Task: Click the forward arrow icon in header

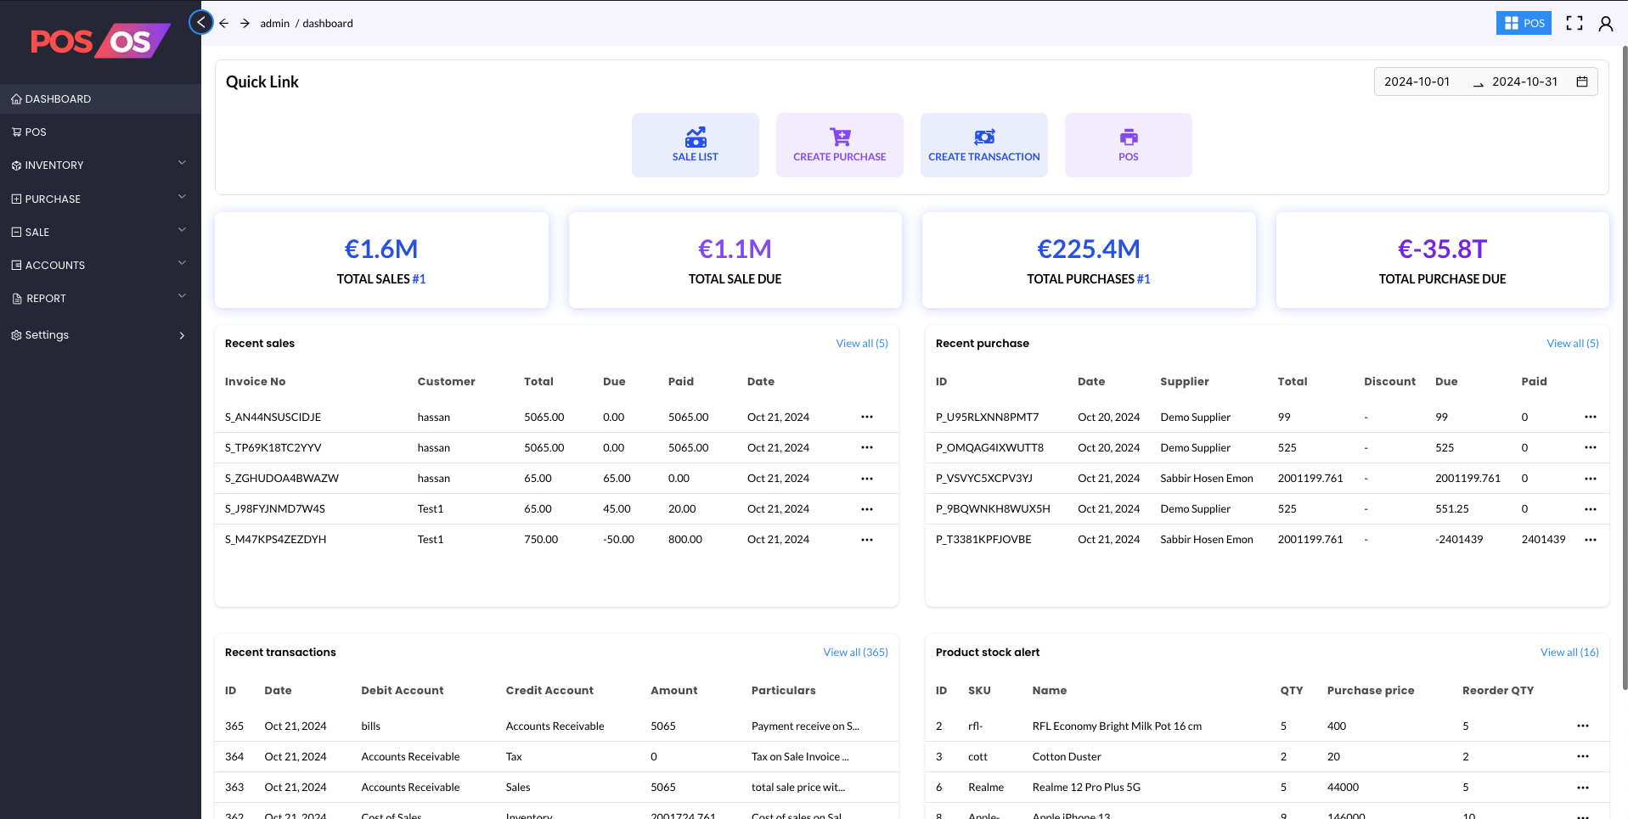Action: pos(245,23)
